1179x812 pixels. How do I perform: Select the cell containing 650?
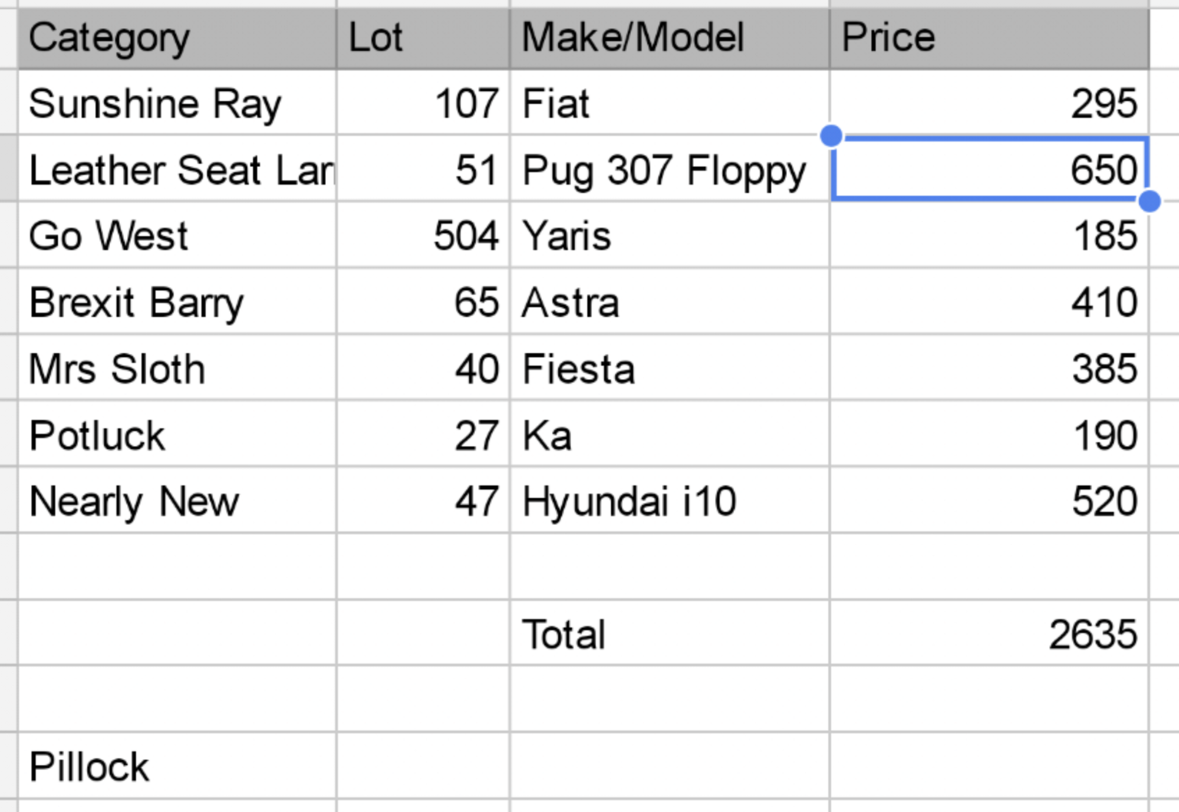990,169
